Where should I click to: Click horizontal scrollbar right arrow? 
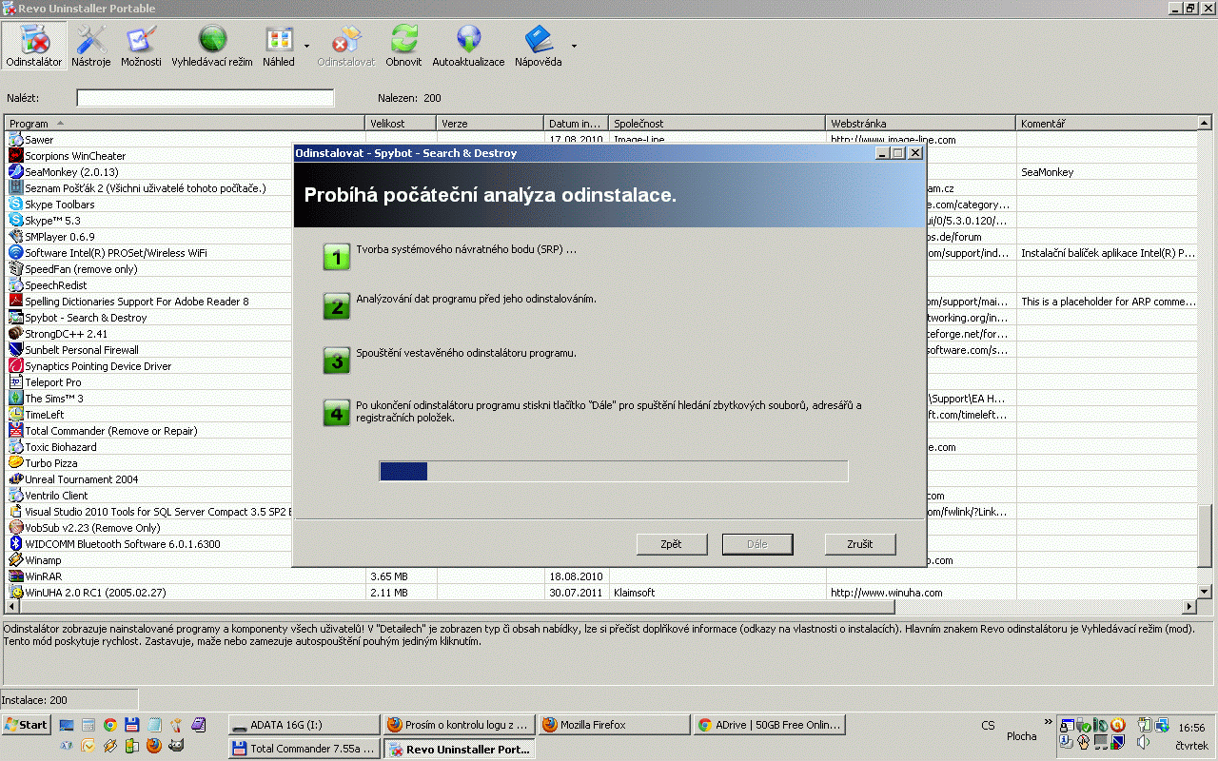pyautogui.click(x=1189, y=607)
